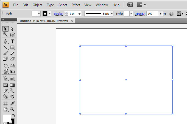Select the Scale tool
The width and height of the screenshot is (187, 124).
click(12, 66)
